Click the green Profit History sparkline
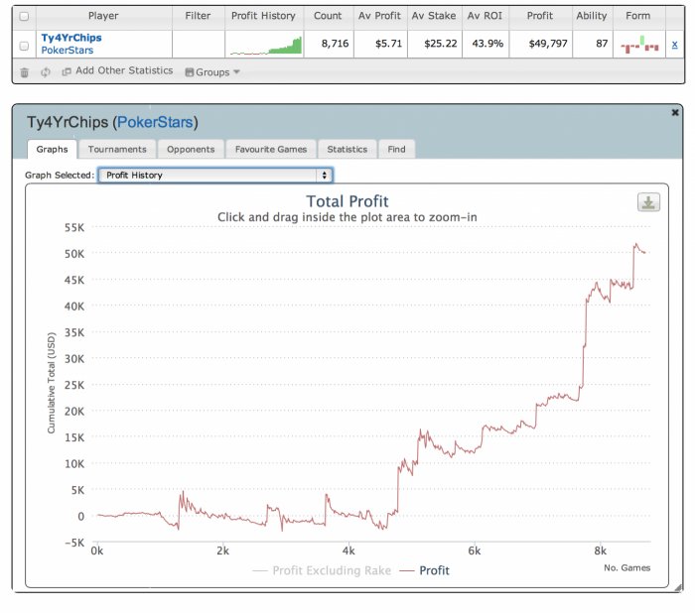 (x=265, y=46)
